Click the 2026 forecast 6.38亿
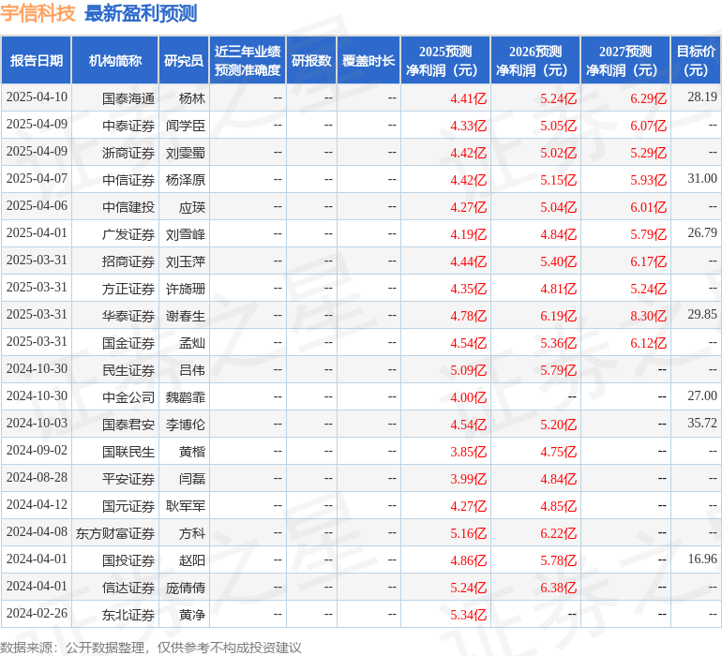722x656 pixels. point(558,587)
